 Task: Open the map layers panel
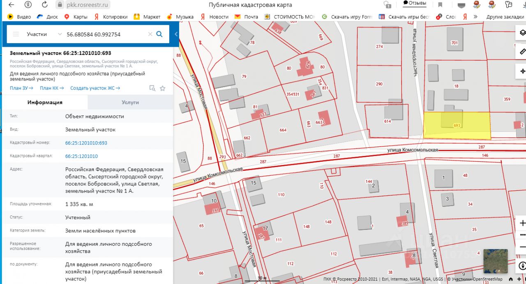click(x=522, y=33)
